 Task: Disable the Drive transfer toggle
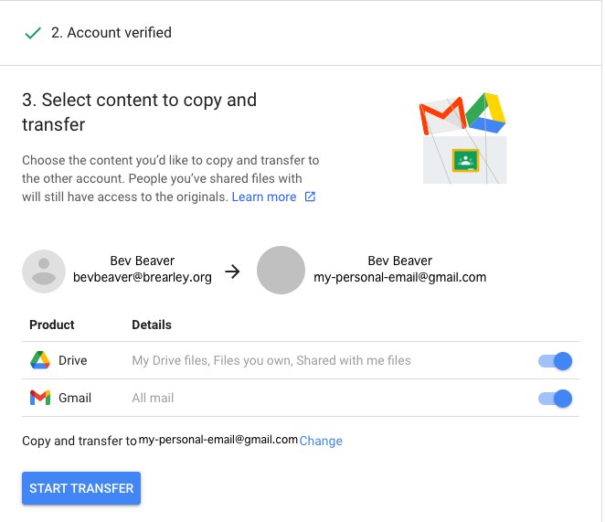[x=556, y=361]
